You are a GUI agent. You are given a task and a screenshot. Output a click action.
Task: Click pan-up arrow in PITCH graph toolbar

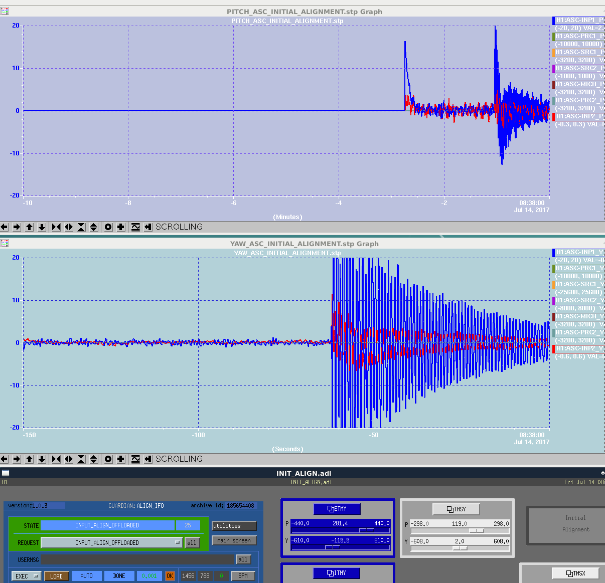tap(30, 227)
